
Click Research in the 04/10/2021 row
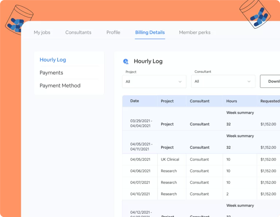point(169,194)
